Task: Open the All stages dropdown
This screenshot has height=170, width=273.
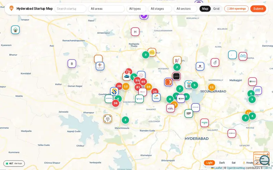Action: tap(160, 9)
